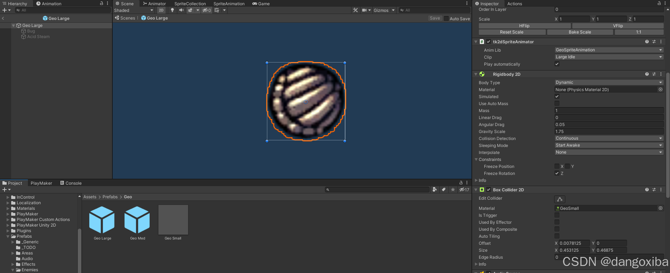Click VFlip button
670x273 pixels.
click(618, 26)
